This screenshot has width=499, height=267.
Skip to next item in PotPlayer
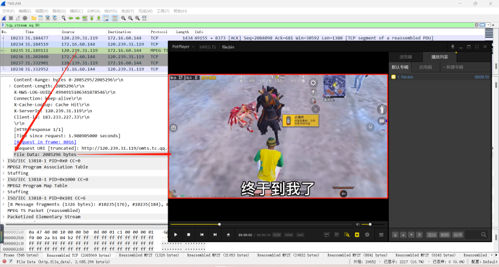click(215, 234)
